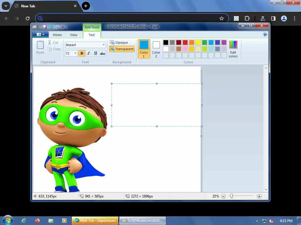Click the browser labs flask icon
Viewport: 301px width, 225px height.
click(x=262, y=18)
